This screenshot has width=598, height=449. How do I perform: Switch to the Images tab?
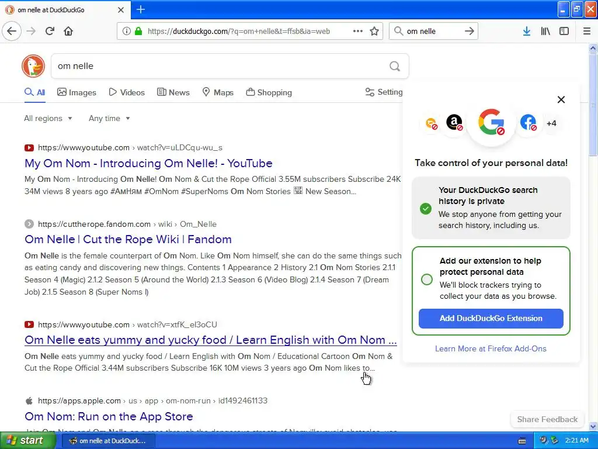click(x=77, y=92)
